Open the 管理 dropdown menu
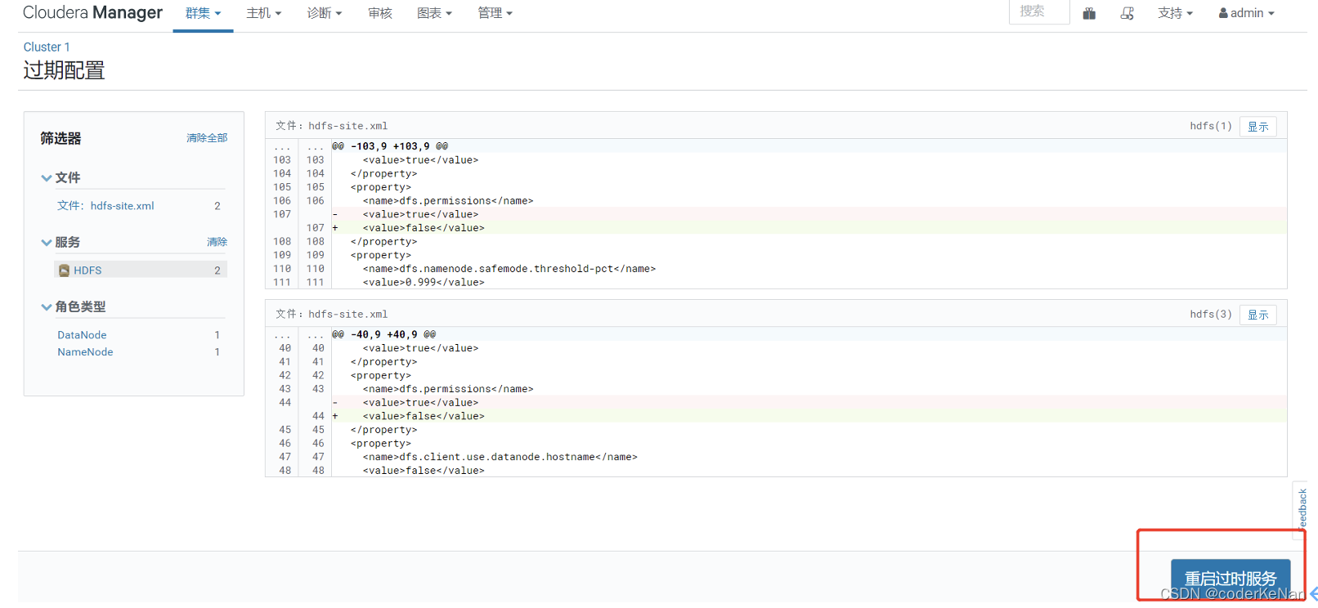 (495, 13)
